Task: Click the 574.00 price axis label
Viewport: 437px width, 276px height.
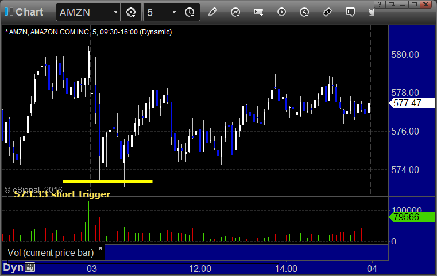Action: pos(405,170)
